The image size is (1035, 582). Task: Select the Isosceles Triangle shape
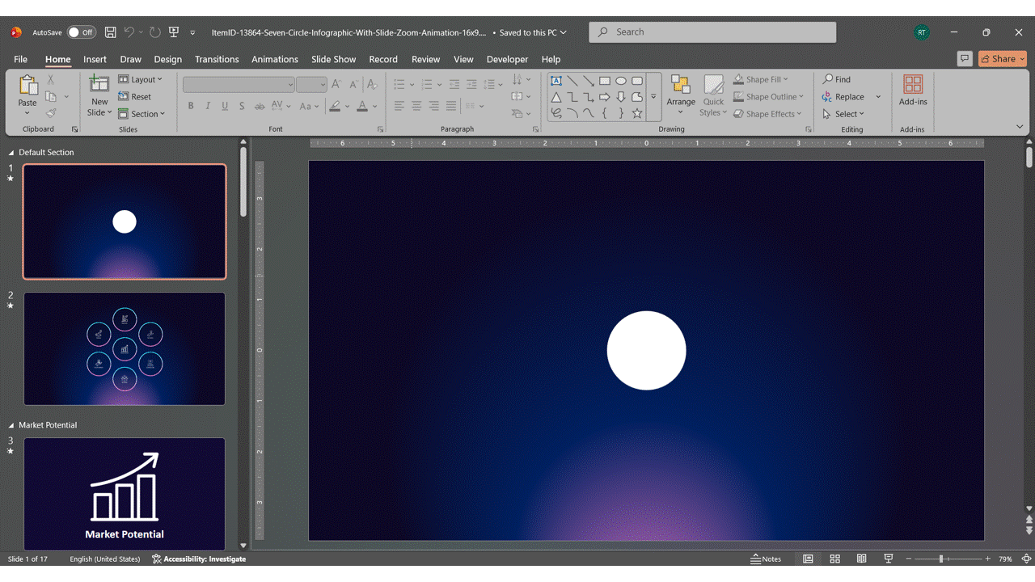coord(556,97)
